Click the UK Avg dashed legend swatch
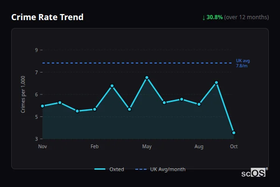The image size is (280, 187). pyautogui.click(x=141, y=169)
